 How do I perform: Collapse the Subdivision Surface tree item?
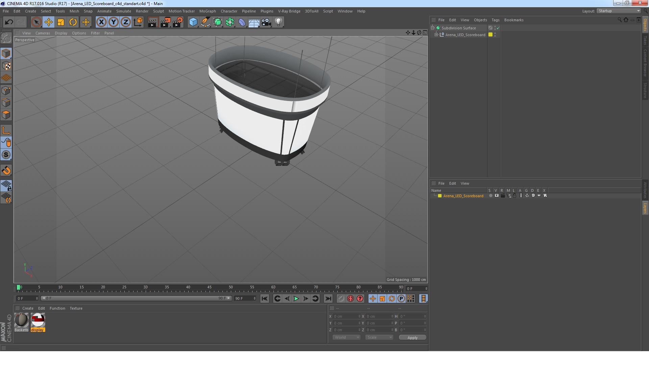coord(432,28)
